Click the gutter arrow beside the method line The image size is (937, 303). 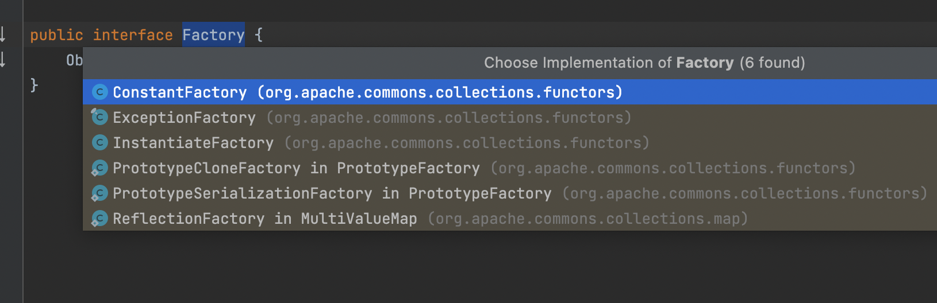(x=3, y=60)
